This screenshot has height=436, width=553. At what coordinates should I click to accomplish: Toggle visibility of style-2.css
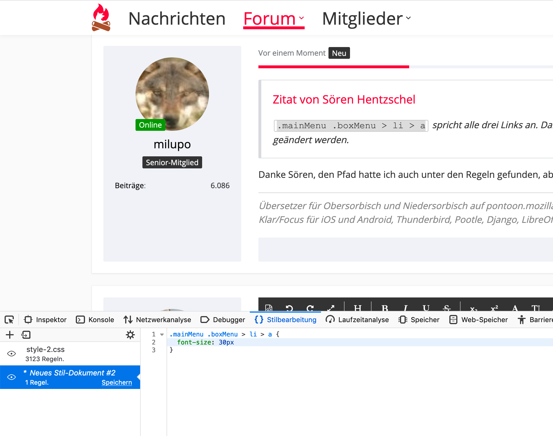tap(11, 353)
